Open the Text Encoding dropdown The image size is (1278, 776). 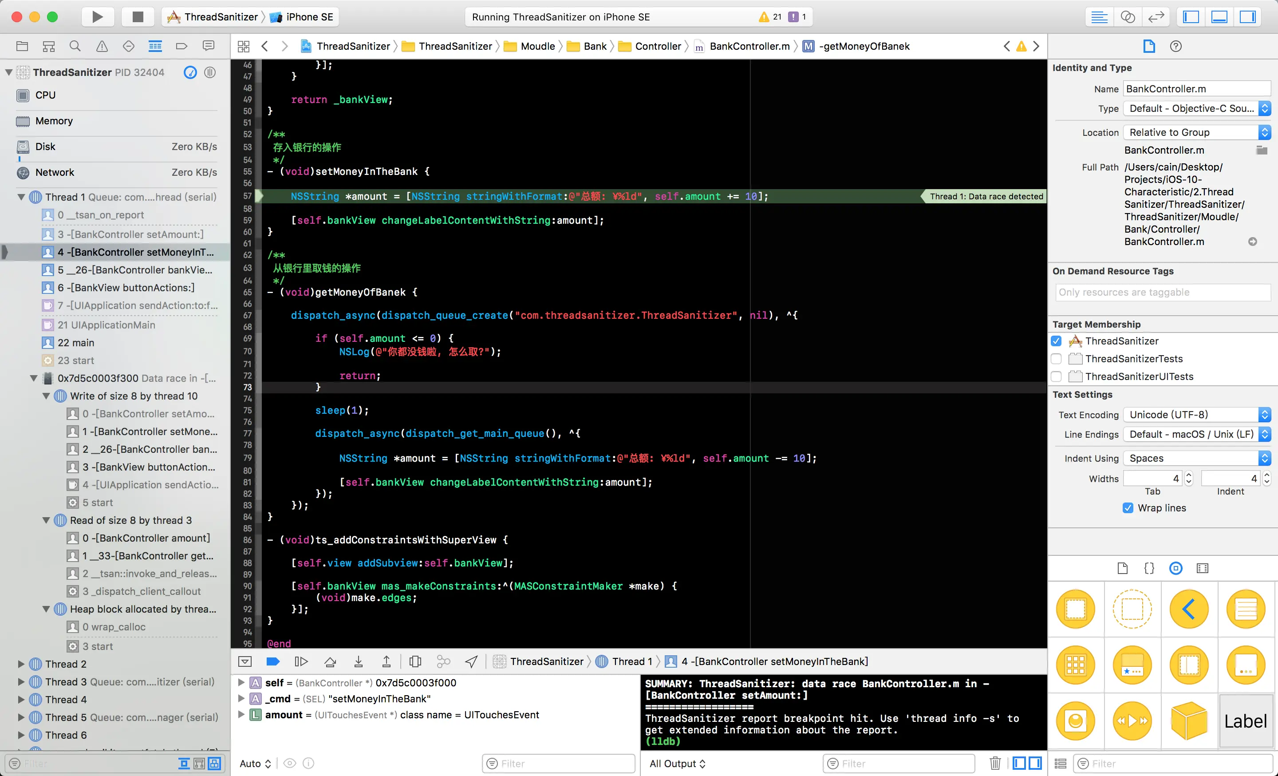click(1196, 415)
